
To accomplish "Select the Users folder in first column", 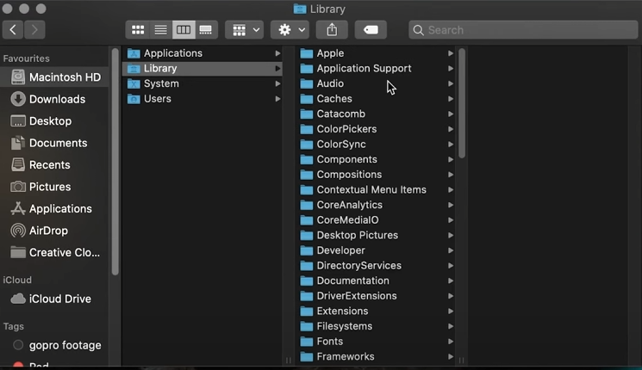I will point(203,99).
